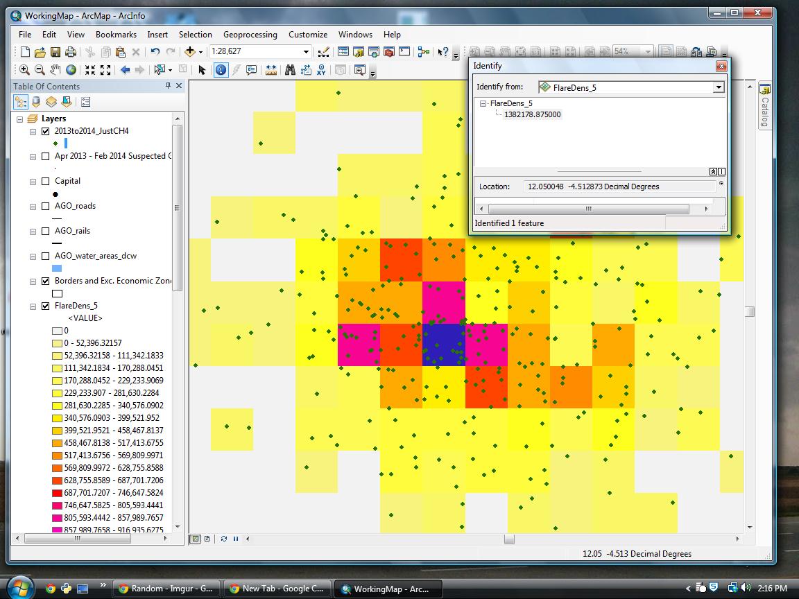This screenshot has height=599, width=799.
Task: Click the Full Extent globe icon
Action: coord(71,70)
